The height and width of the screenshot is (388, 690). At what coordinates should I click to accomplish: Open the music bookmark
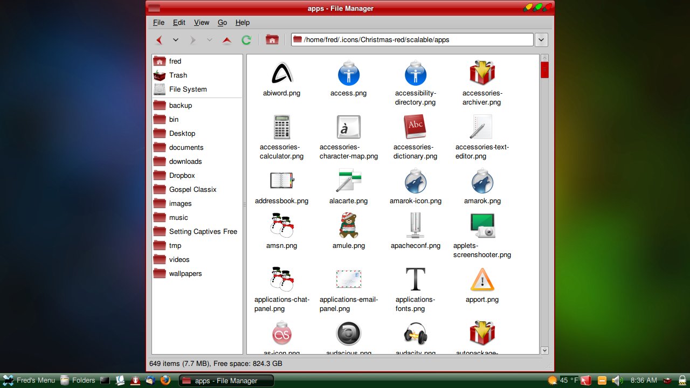[x=197, y=218]
